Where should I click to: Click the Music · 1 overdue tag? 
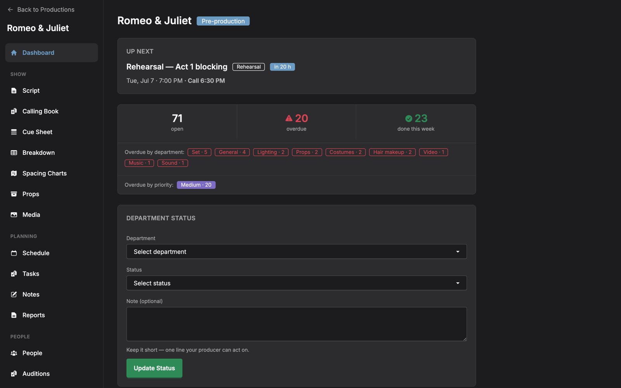(x=139, y=163)
